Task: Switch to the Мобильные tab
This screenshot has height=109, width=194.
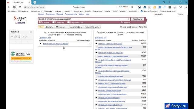Action: (61, 27)
